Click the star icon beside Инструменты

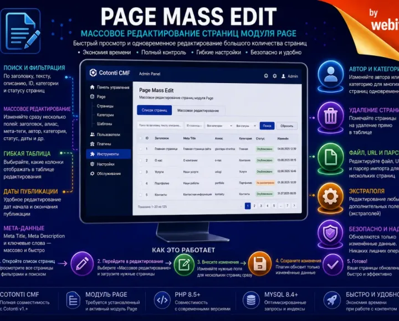coord(92,154)
